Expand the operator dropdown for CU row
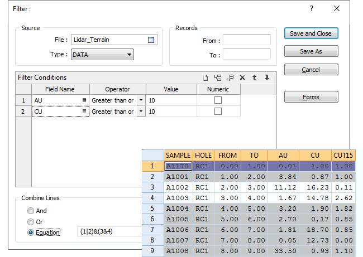Image resolution: width=363 pixels, height=257 pixels. pos(141,111)
